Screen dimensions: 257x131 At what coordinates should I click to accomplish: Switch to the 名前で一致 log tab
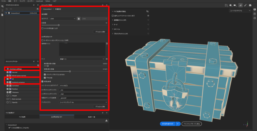(x=91, y=117)
